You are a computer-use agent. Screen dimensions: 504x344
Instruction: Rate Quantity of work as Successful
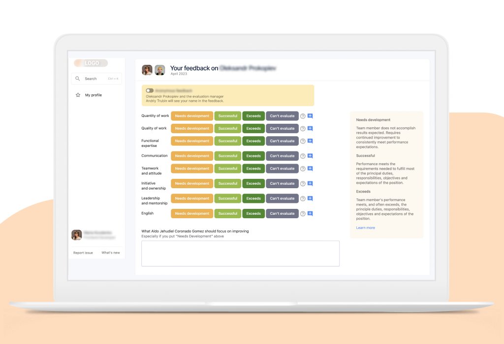point(227,116)
